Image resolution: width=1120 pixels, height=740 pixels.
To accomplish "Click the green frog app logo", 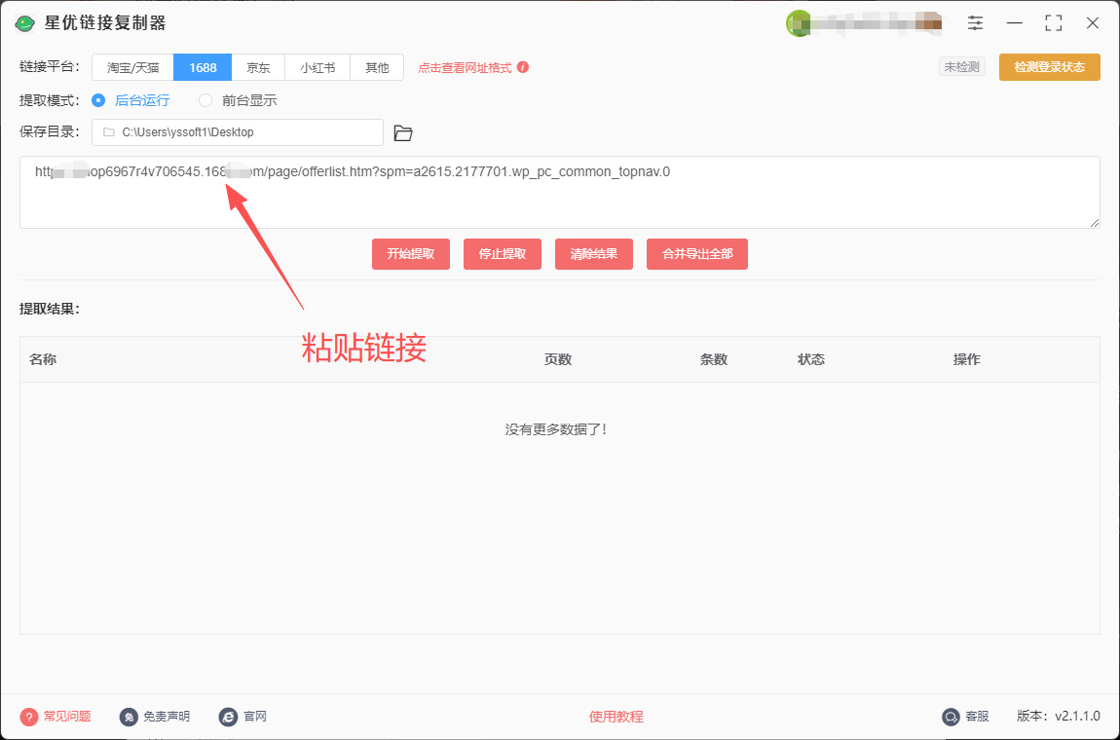I will (25, 23).
